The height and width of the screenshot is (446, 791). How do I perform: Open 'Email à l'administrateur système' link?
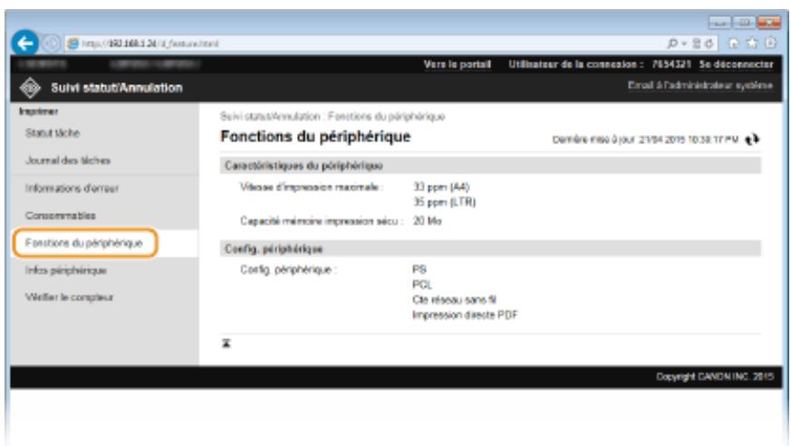[x=700, y=85]
